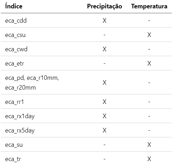Select the eca_rx1day index cell
The image size is (177, 167).
tap(20, 116)
